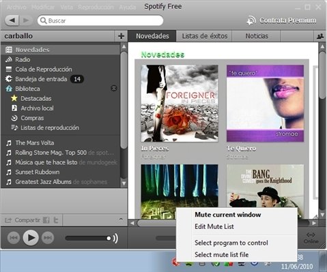Add new playlist with plus icon

point(121,36)
